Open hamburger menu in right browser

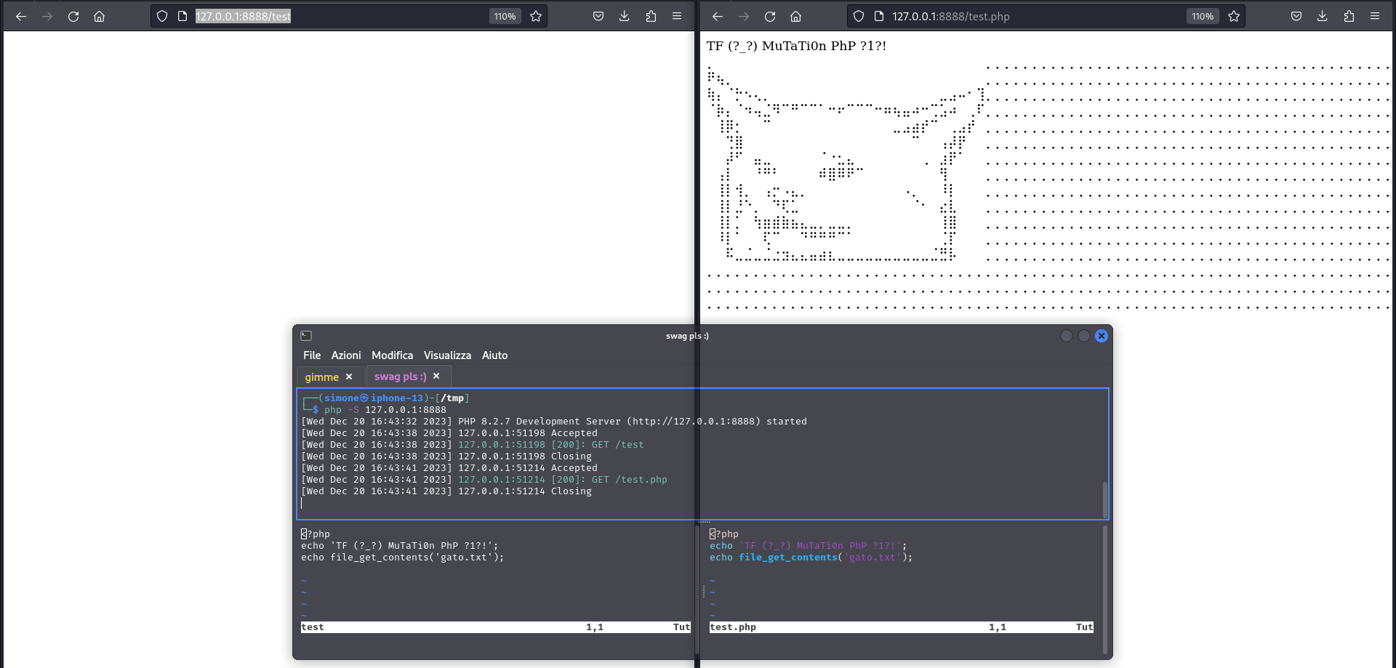1375,16
